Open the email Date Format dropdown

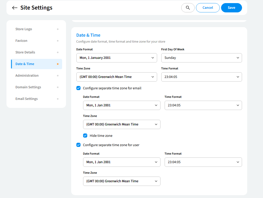pyautogui.click(x=121, y=105)
